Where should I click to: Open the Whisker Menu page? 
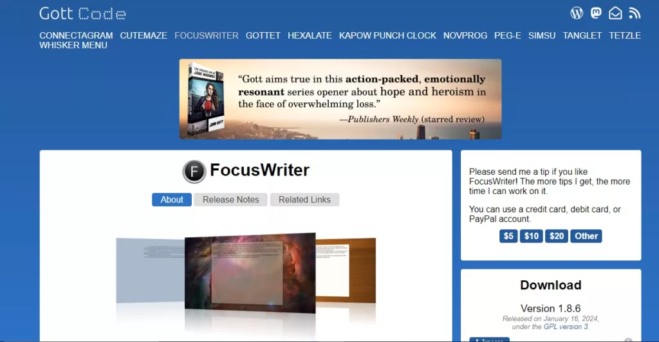click(x=73, y=45)
